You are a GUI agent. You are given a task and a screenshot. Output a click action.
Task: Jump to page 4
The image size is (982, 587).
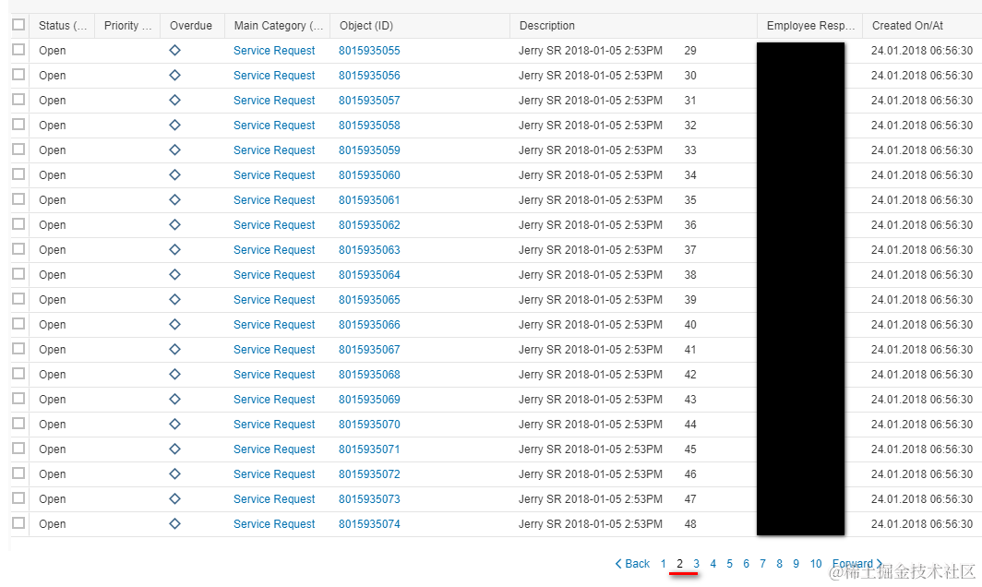coord(713,564)
